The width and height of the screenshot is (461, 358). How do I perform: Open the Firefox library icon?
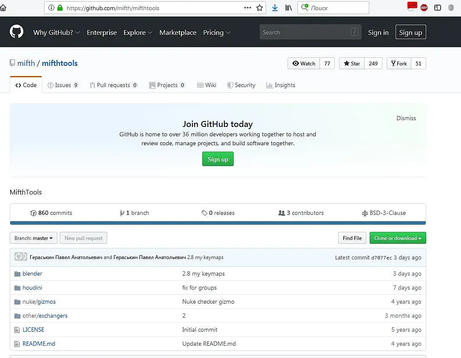[x=288, y=8]
